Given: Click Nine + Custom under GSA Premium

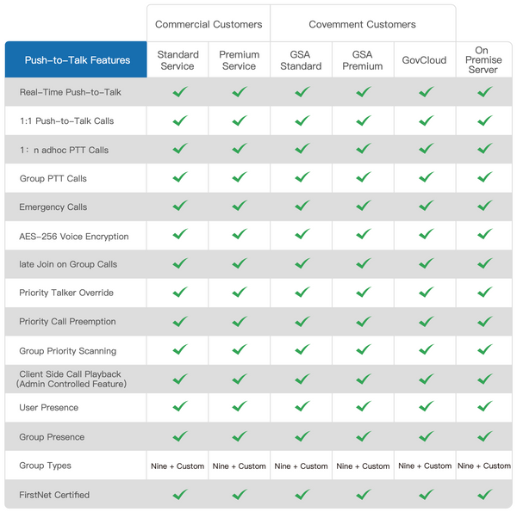Looking at the screenshot, I should 363,466.
